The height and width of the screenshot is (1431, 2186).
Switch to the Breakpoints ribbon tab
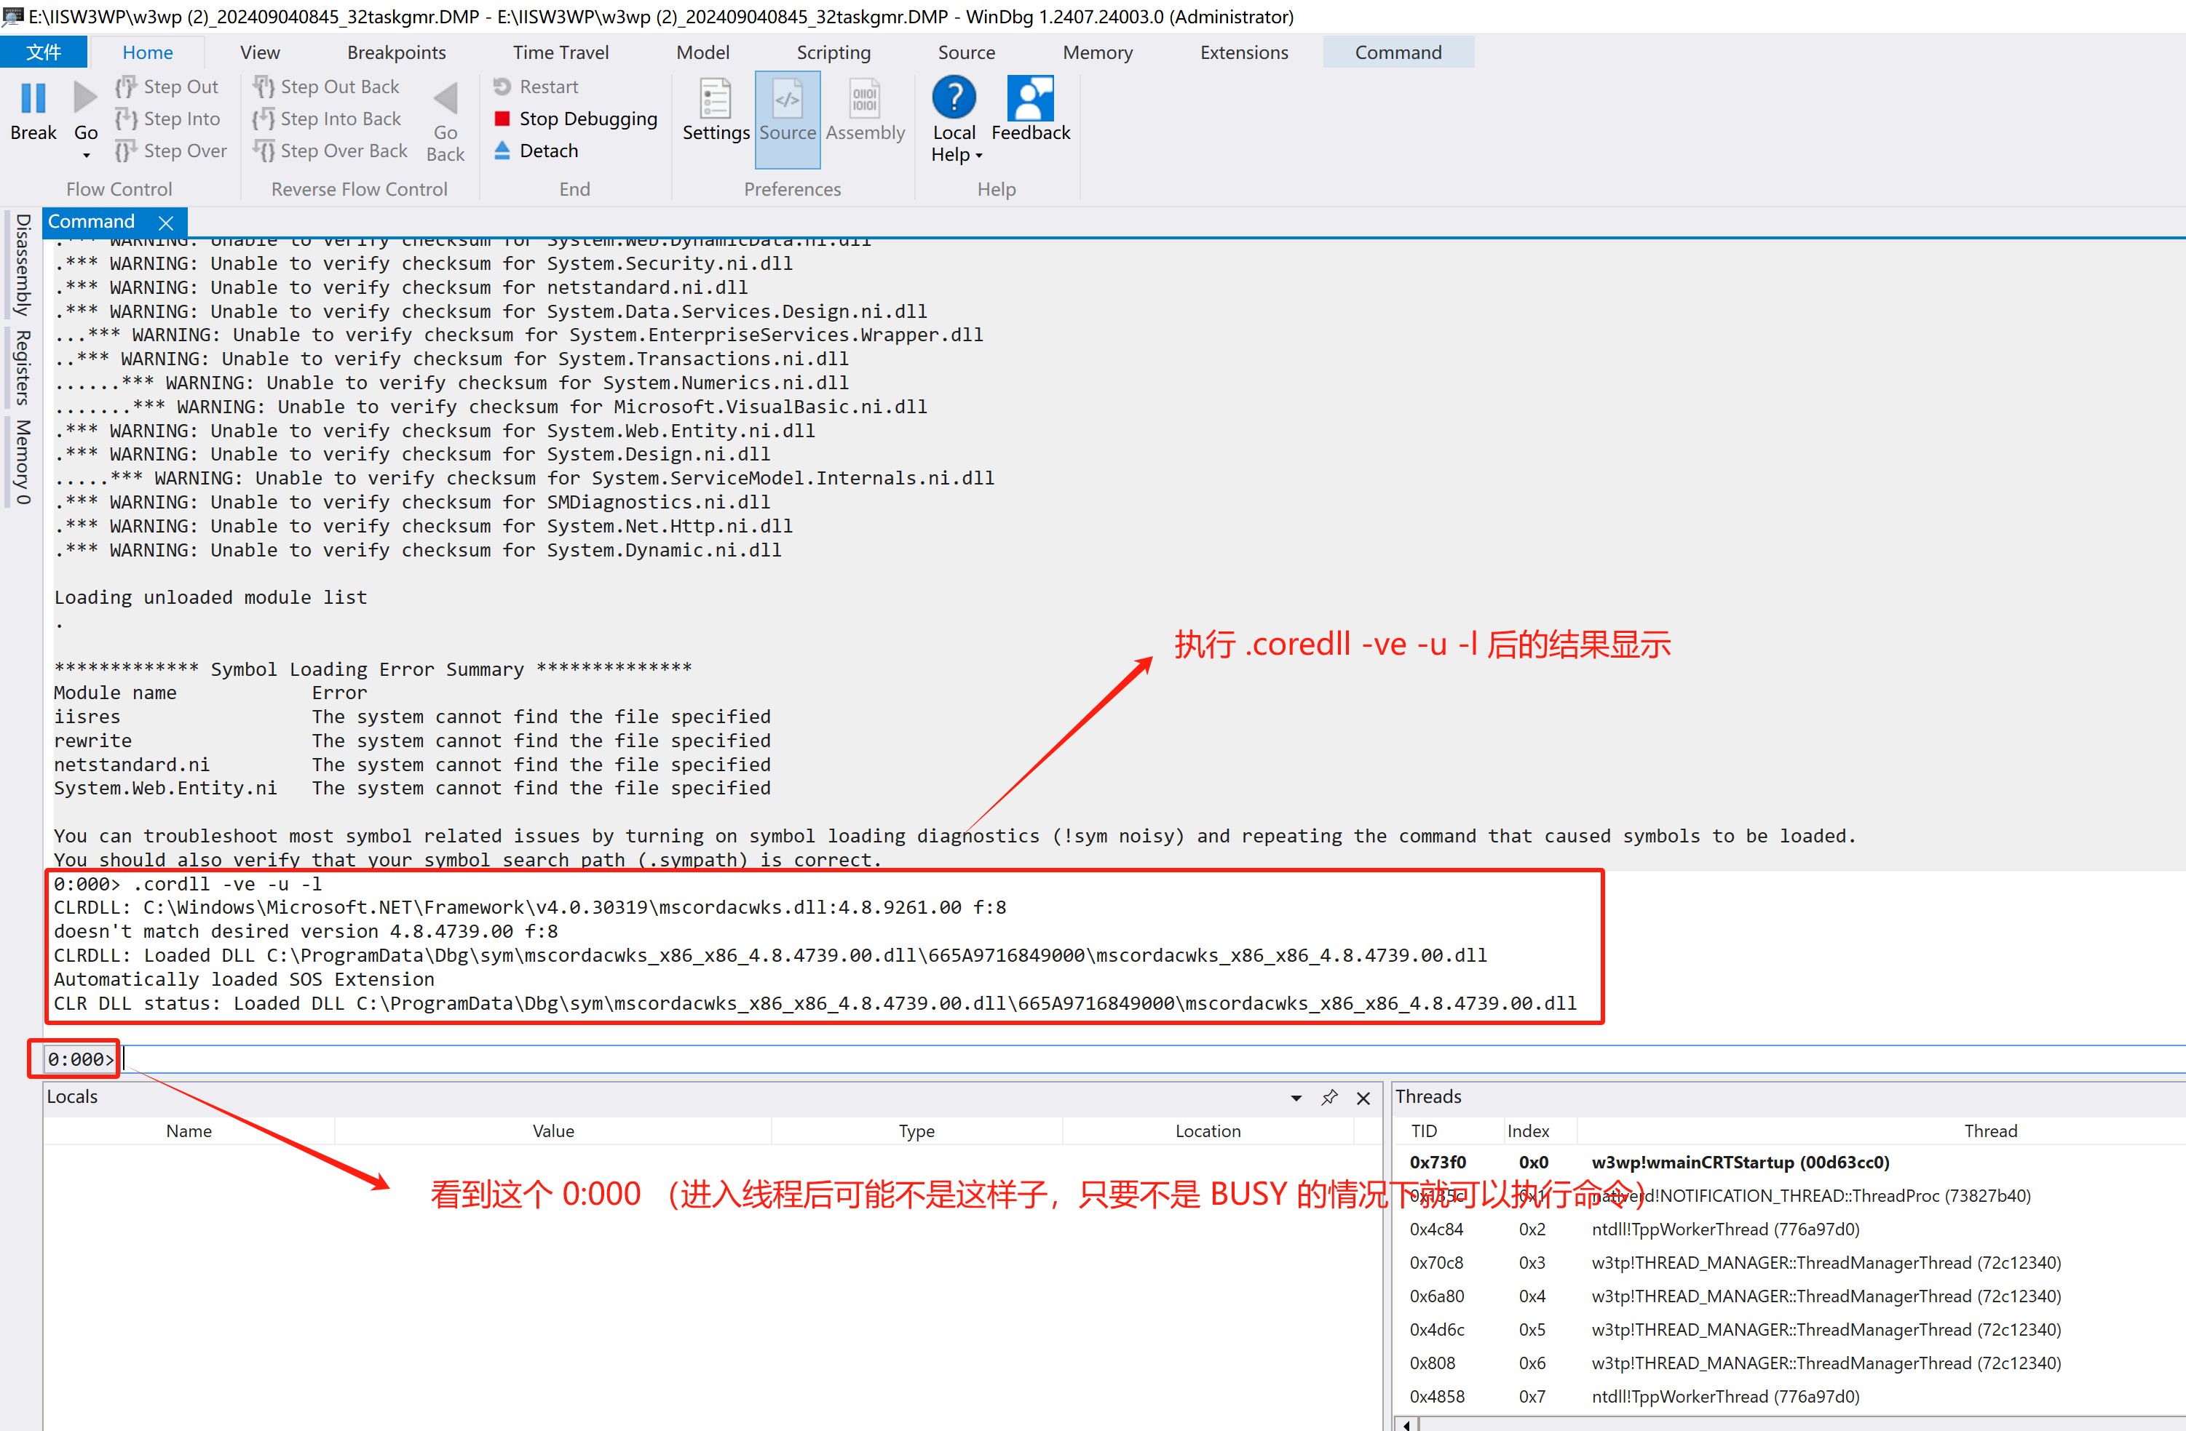coord(396,52)
